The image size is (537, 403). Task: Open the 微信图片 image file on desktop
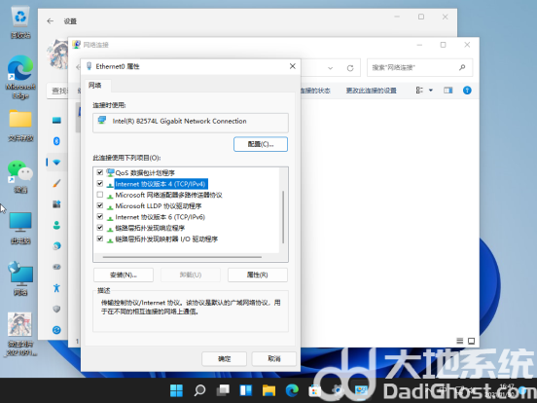point(20,334)
